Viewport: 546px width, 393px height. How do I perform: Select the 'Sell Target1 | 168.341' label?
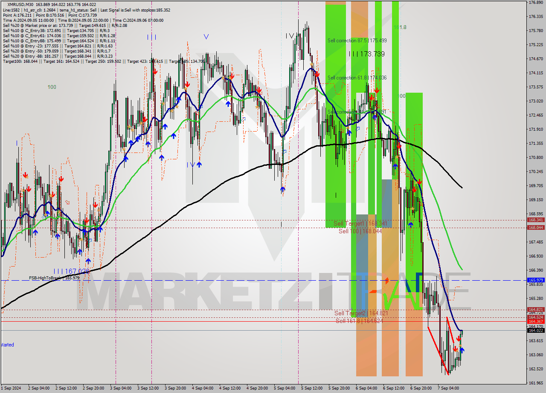click(x=360, y=223)
